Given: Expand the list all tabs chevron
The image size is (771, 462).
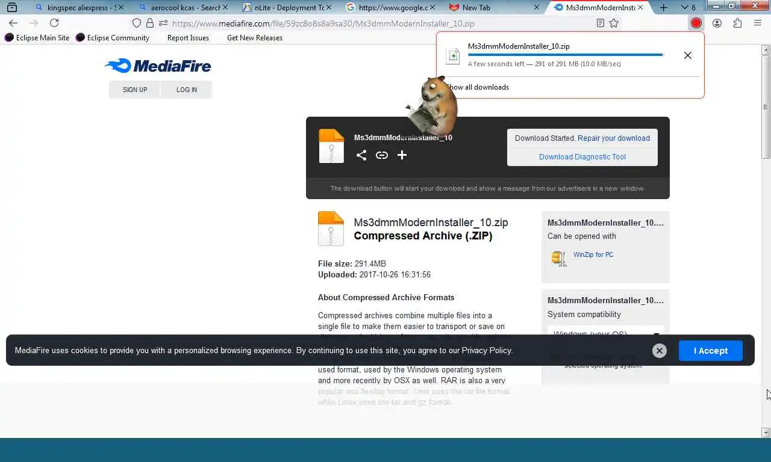Looking at the screenshot, I should 684,8.
